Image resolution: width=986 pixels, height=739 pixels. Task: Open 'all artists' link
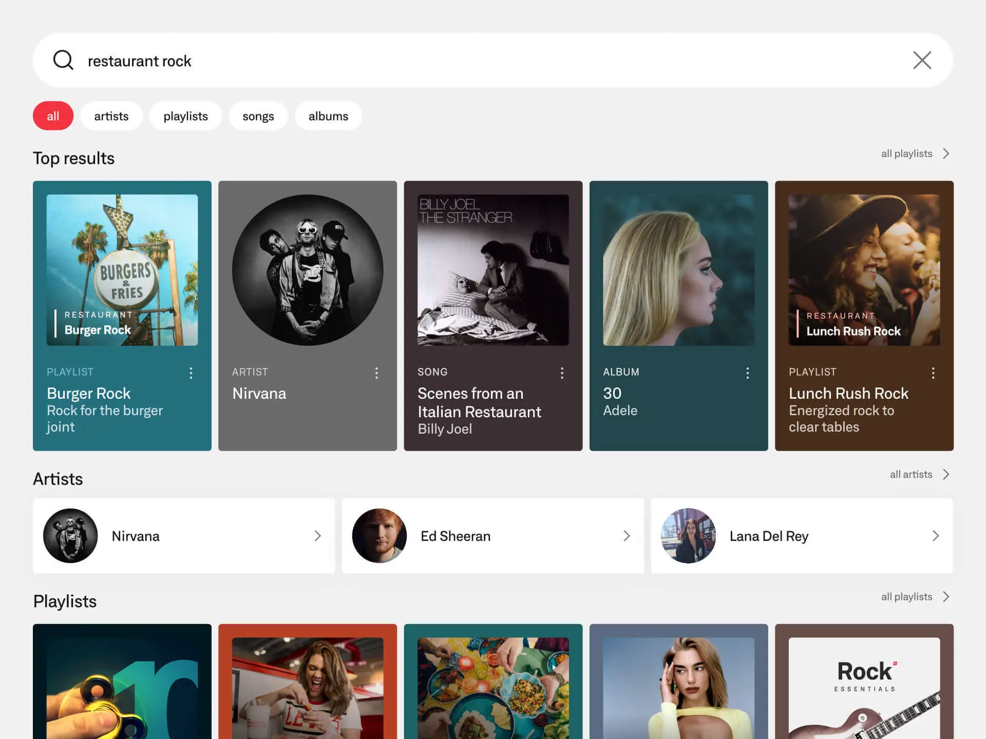(x=919, y=474)
